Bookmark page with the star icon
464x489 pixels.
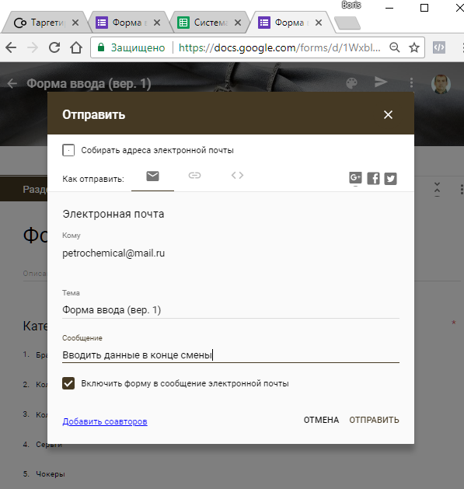(414, 47)
